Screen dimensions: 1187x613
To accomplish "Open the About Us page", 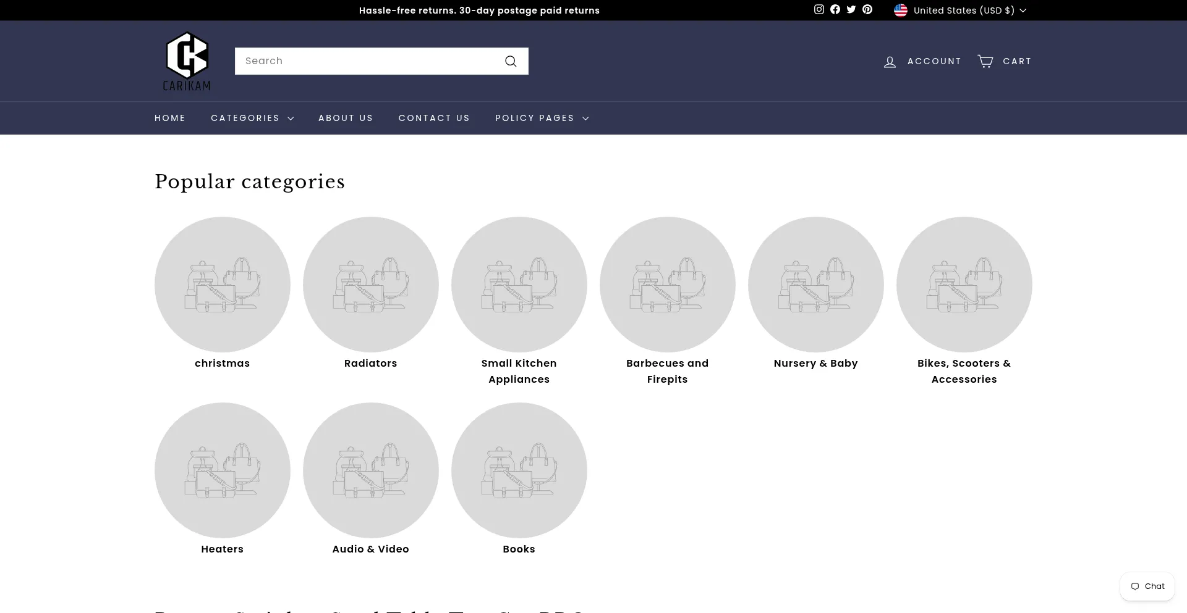I will point(346,118).
